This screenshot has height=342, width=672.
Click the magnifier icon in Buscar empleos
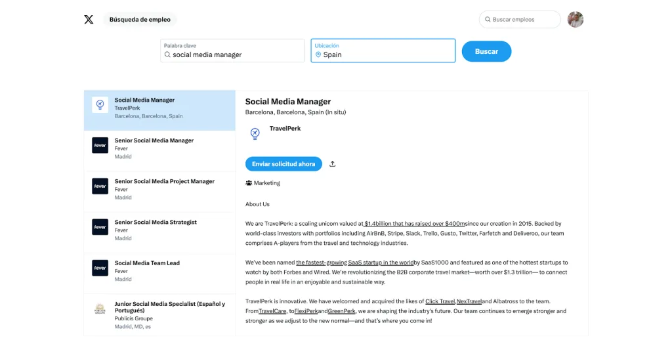[488, 20]
